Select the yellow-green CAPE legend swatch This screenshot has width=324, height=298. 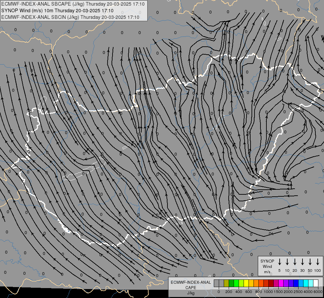click(x=241, y=283)
